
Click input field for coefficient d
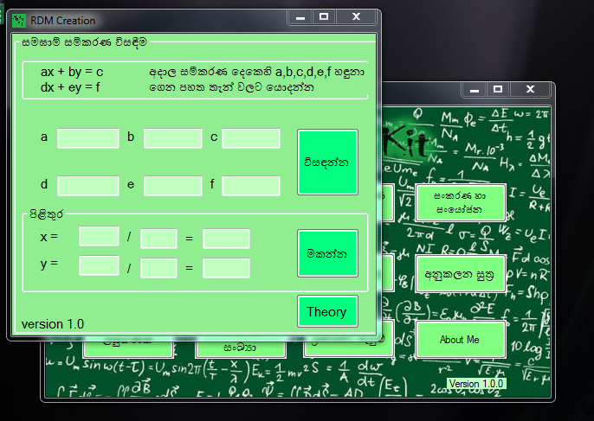tap(88, 186)
